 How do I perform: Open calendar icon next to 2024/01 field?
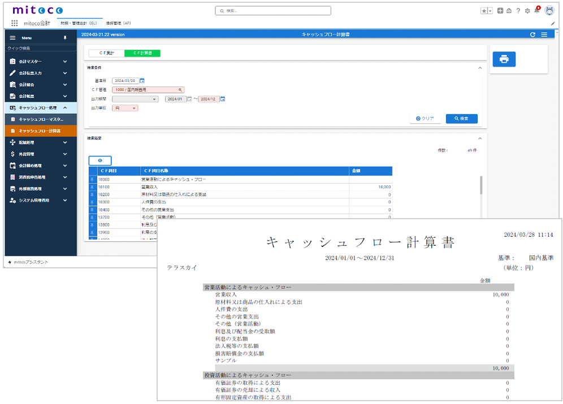point(189,99)
